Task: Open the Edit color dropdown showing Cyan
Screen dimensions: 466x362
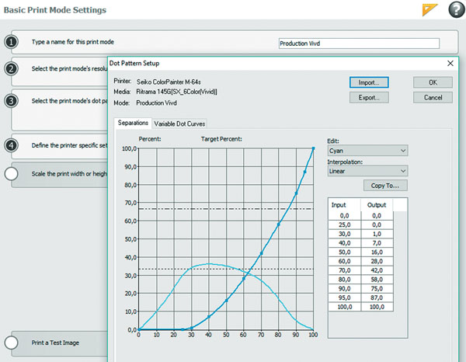Action: [367, 151]
